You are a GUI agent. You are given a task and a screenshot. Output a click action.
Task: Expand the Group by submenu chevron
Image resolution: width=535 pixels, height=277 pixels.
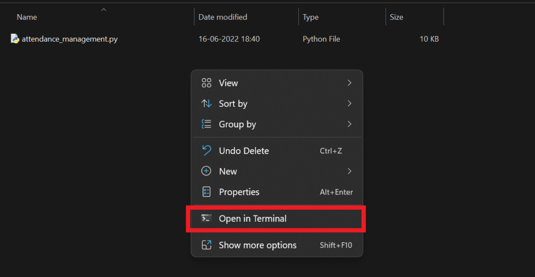pyautogui.click(x=350, y=124)
